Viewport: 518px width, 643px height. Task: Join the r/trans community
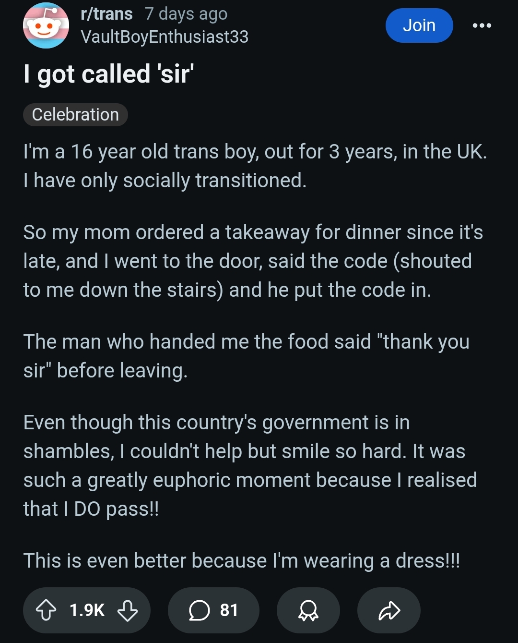tap(419, 25)
